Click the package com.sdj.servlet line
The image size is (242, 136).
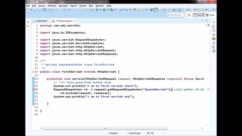click(60, 26)
